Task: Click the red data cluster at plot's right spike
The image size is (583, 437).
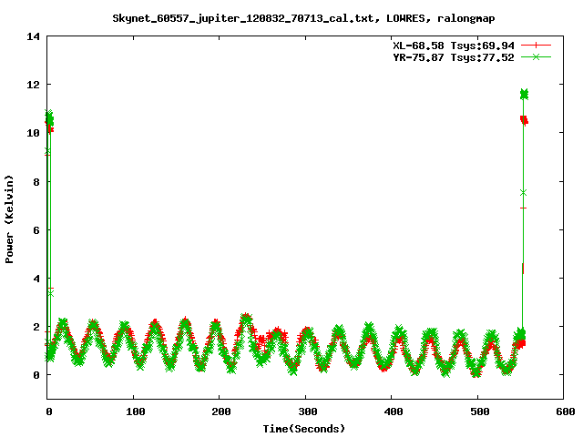Action: coord(524,120)
